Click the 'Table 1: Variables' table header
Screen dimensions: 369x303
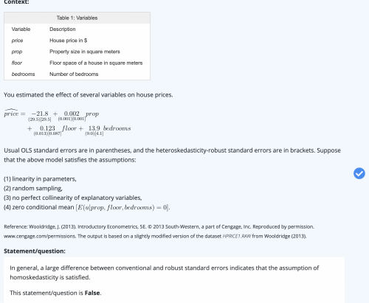77,18
